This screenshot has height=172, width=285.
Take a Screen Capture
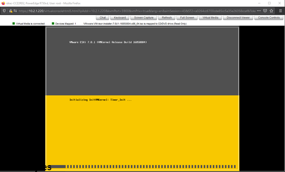(x=143, y=18)
